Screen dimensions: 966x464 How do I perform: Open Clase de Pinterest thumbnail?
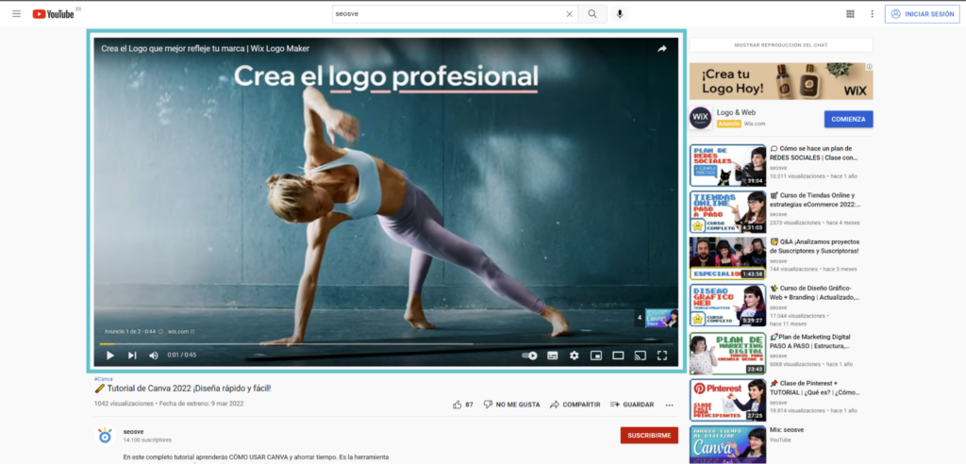point(727,400)
